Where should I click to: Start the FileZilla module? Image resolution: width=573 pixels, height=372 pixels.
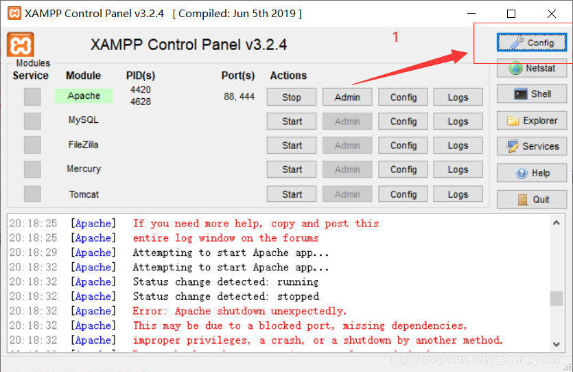[x=292, y=146]
